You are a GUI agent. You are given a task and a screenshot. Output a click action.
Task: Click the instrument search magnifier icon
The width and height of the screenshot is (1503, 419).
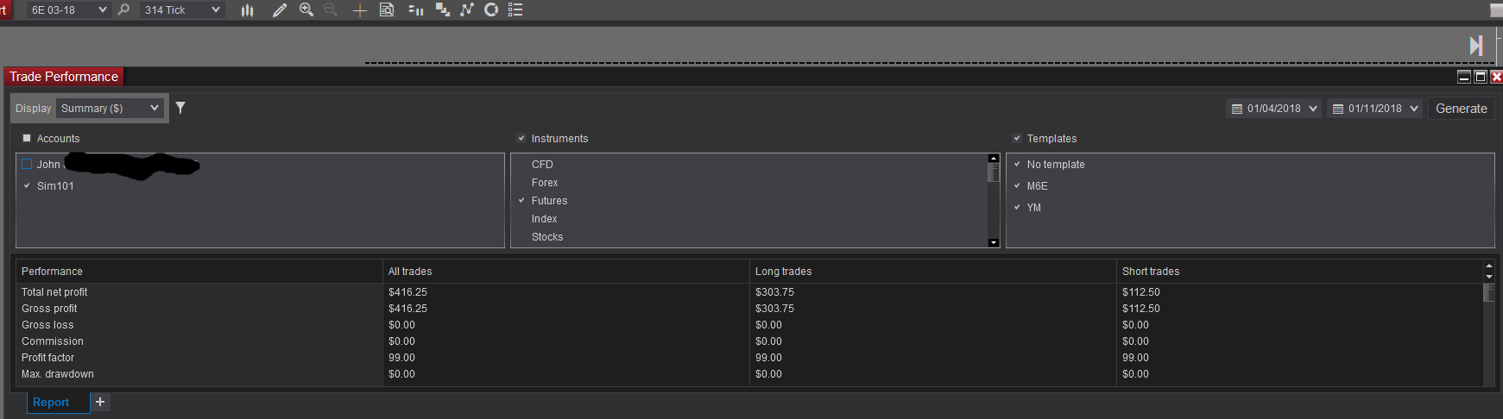(x=123, y=9)
